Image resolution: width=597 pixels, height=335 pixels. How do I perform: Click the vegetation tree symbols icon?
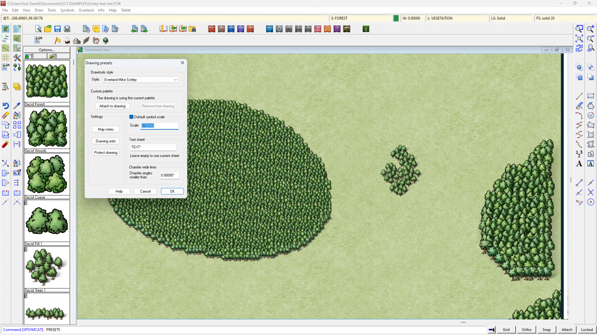[105, 41]
